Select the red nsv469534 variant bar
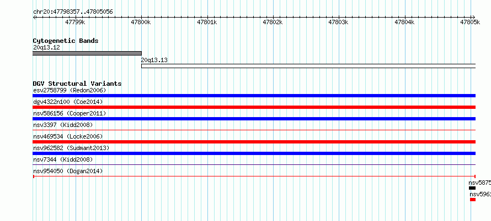The image size is (491, 221). (x=254, y=142)
